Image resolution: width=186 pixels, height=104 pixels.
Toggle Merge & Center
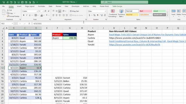tap(76, 15)
